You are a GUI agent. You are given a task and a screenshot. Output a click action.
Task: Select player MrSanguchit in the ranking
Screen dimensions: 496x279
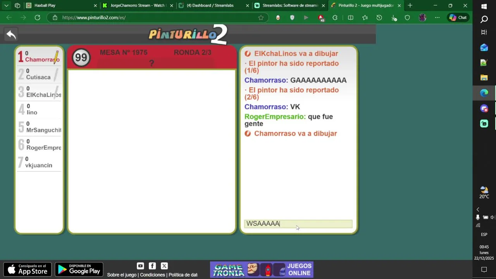click(39, 127)
